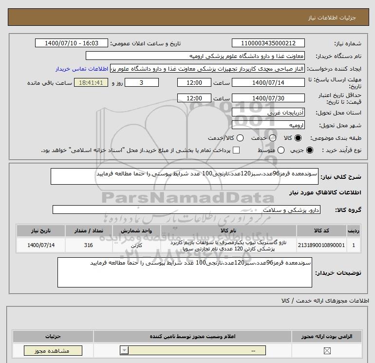
Task: Click the الزامی بودن ارائه مجوز header
Action: click(x=327, y=336)
